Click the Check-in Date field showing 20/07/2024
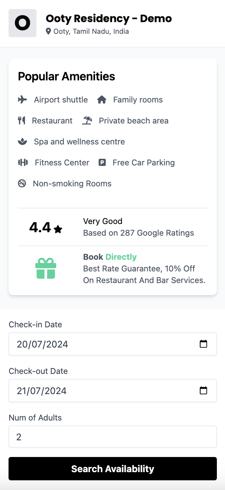This screenshot has width=225, height=490. click(x=112, y=344)
